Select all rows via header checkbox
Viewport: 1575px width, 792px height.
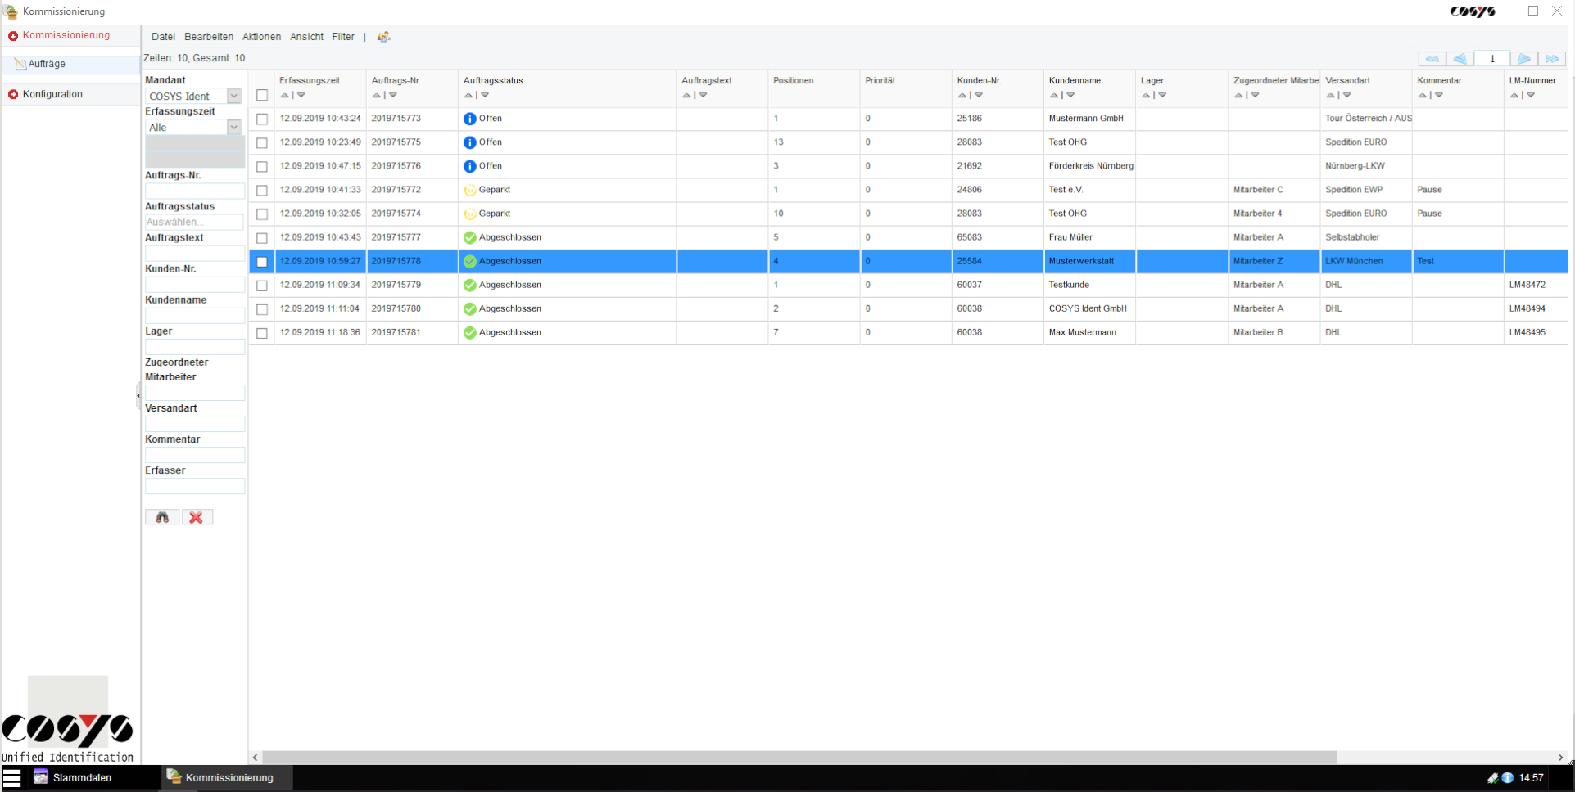(x=262, y=95)
